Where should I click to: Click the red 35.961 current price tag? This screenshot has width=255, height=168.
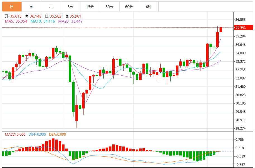coord(244,27)
